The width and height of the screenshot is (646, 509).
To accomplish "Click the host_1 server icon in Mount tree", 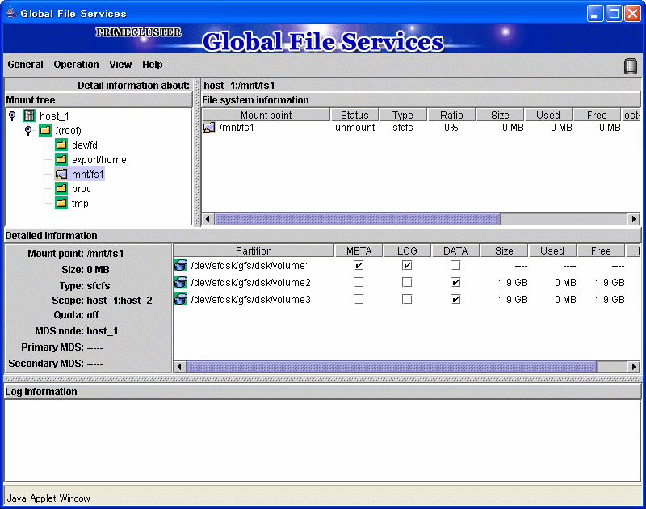I will (x=29, y=116).
